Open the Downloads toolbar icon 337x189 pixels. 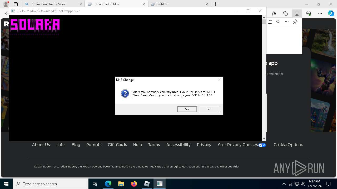pyautogui.click(x=297, y=13)
